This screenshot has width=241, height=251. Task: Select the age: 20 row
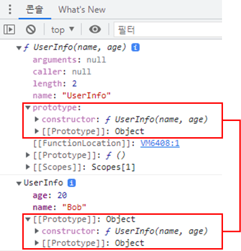(x=50, y=195)
